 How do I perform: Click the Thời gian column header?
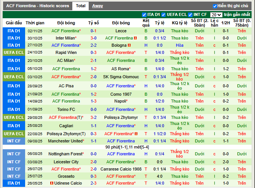35,23
